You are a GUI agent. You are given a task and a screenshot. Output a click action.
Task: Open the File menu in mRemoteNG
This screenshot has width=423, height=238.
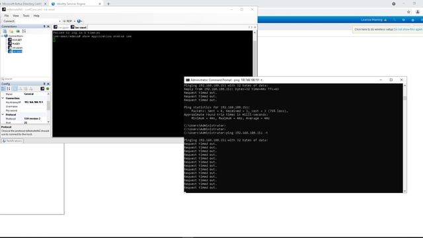[x=7, y=16]
